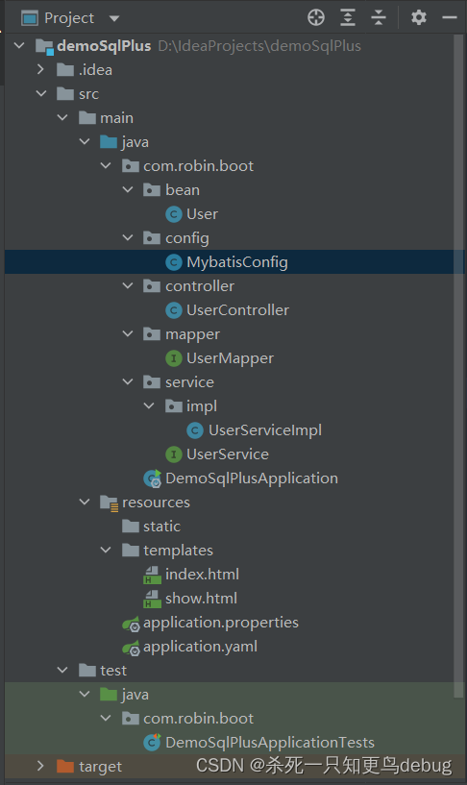Click the UserMapper interface icon
This screenshot has width=467, height=785.
click(173, 358)
